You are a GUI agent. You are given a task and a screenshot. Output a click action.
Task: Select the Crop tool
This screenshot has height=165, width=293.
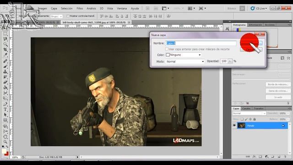(x=5, y=49)
